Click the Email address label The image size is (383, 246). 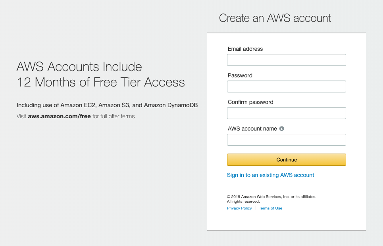[x=245, y=49]
